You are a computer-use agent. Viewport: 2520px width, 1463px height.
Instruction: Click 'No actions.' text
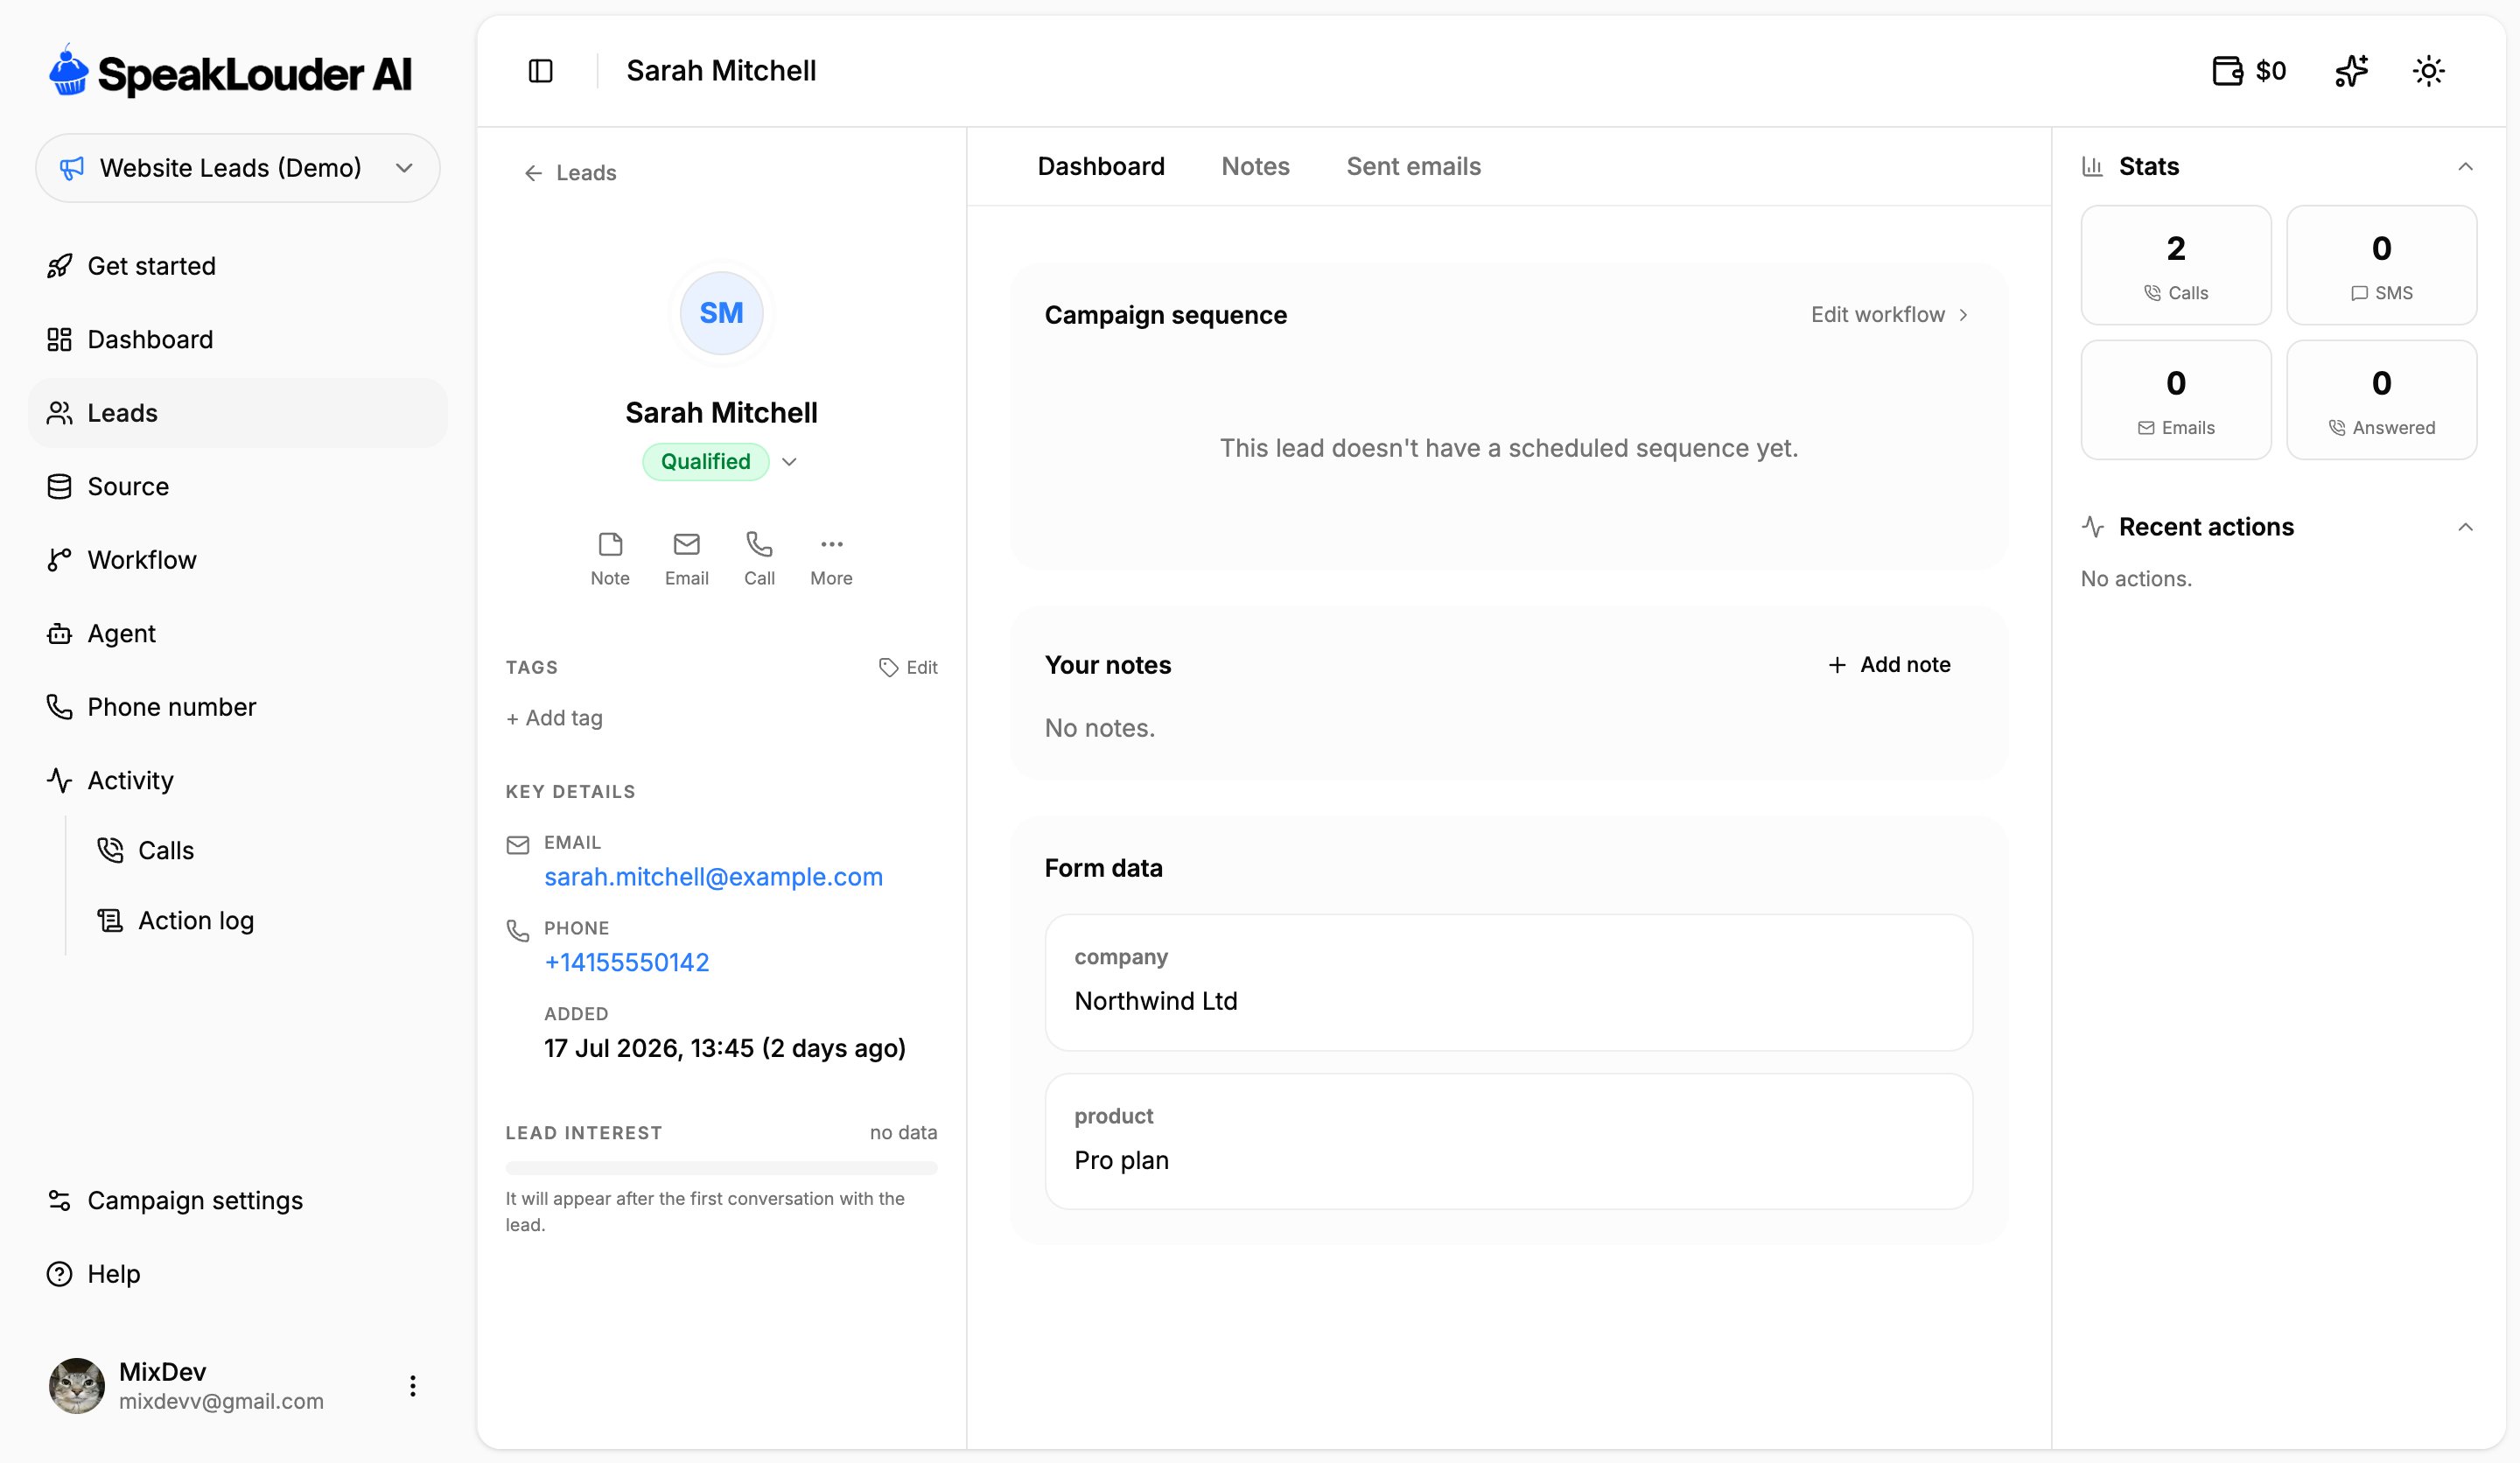[x=2136, y=579]
